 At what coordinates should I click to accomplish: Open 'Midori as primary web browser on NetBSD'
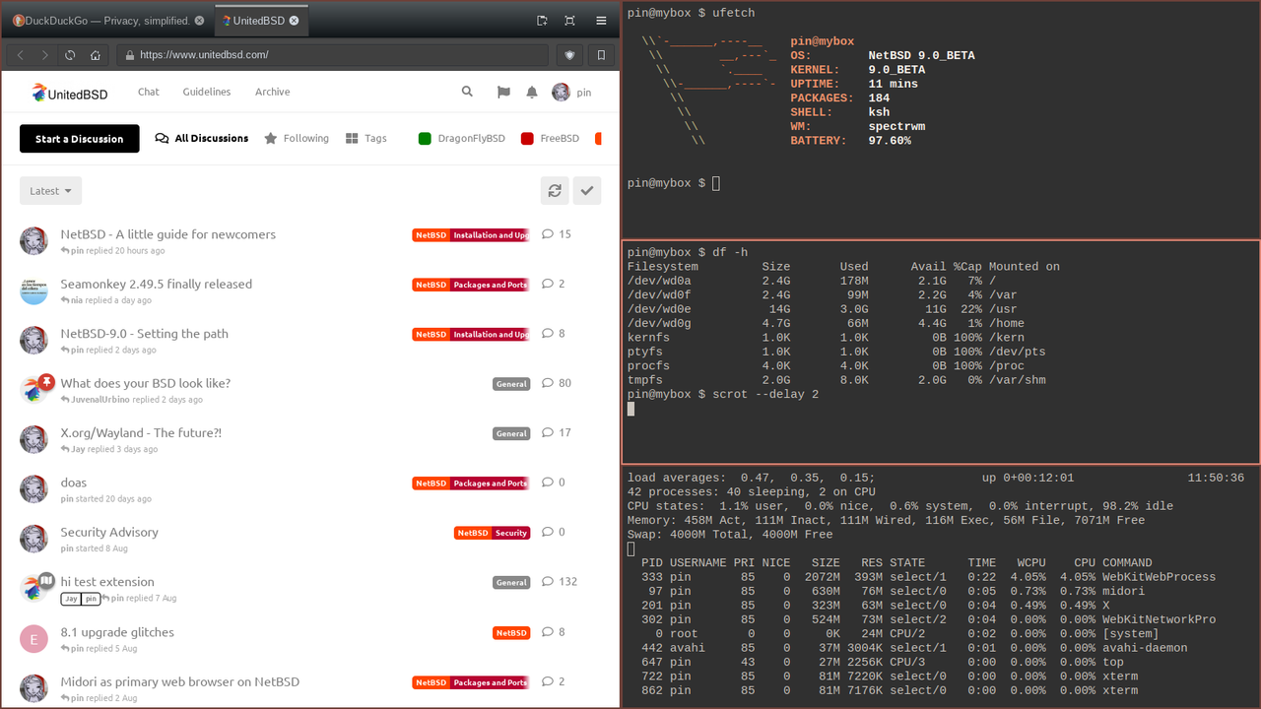point(180,681)
